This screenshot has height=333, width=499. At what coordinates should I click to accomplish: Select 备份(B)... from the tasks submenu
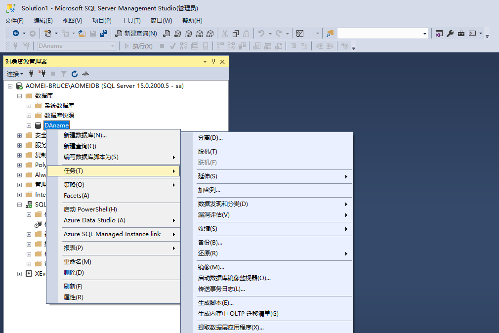coord(210,243)
